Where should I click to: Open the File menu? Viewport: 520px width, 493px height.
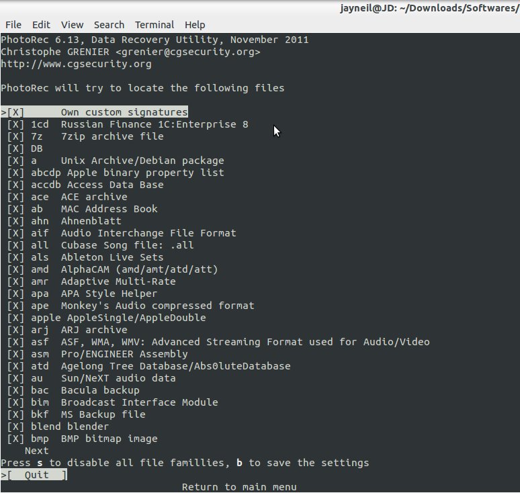pos(13,25)
